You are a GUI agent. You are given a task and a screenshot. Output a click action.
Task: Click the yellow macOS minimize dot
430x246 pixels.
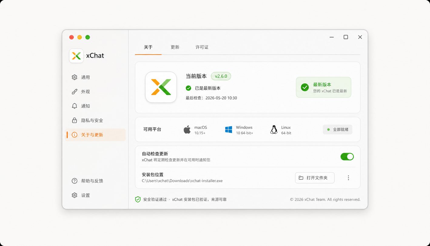[79, 37]
